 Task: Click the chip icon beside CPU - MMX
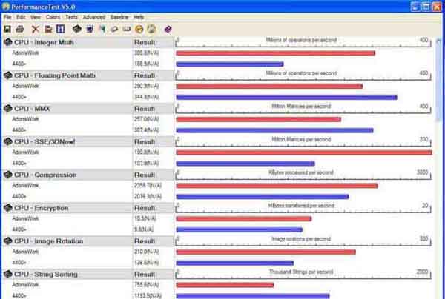[x=8, y=109]
